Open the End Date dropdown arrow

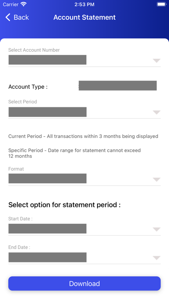tap(156, 258)
